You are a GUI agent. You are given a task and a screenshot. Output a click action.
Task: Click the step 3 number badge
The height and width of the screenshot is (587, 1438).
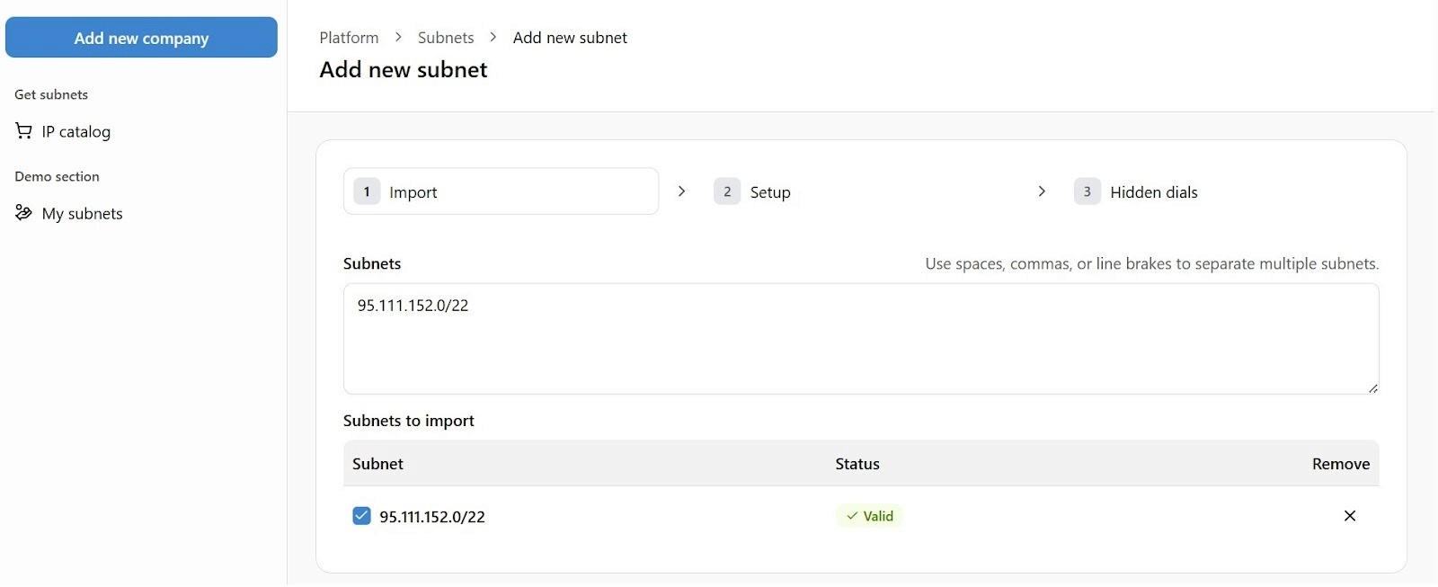click(1087, 191)
